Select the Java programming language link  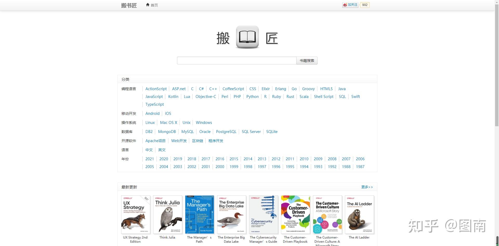[342, 89]
